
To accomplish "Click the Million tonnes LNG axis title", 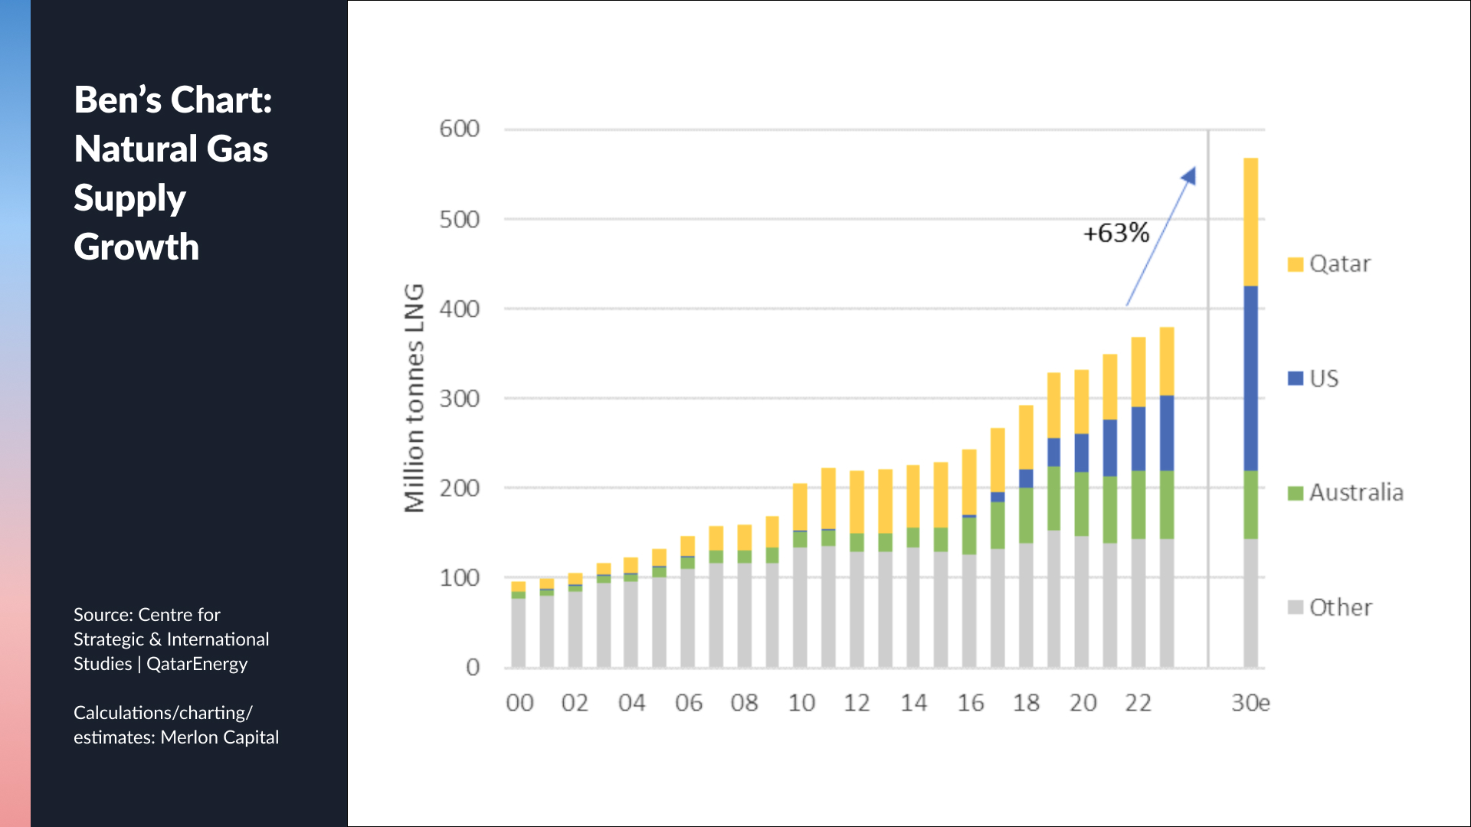I will pos(414,398).
